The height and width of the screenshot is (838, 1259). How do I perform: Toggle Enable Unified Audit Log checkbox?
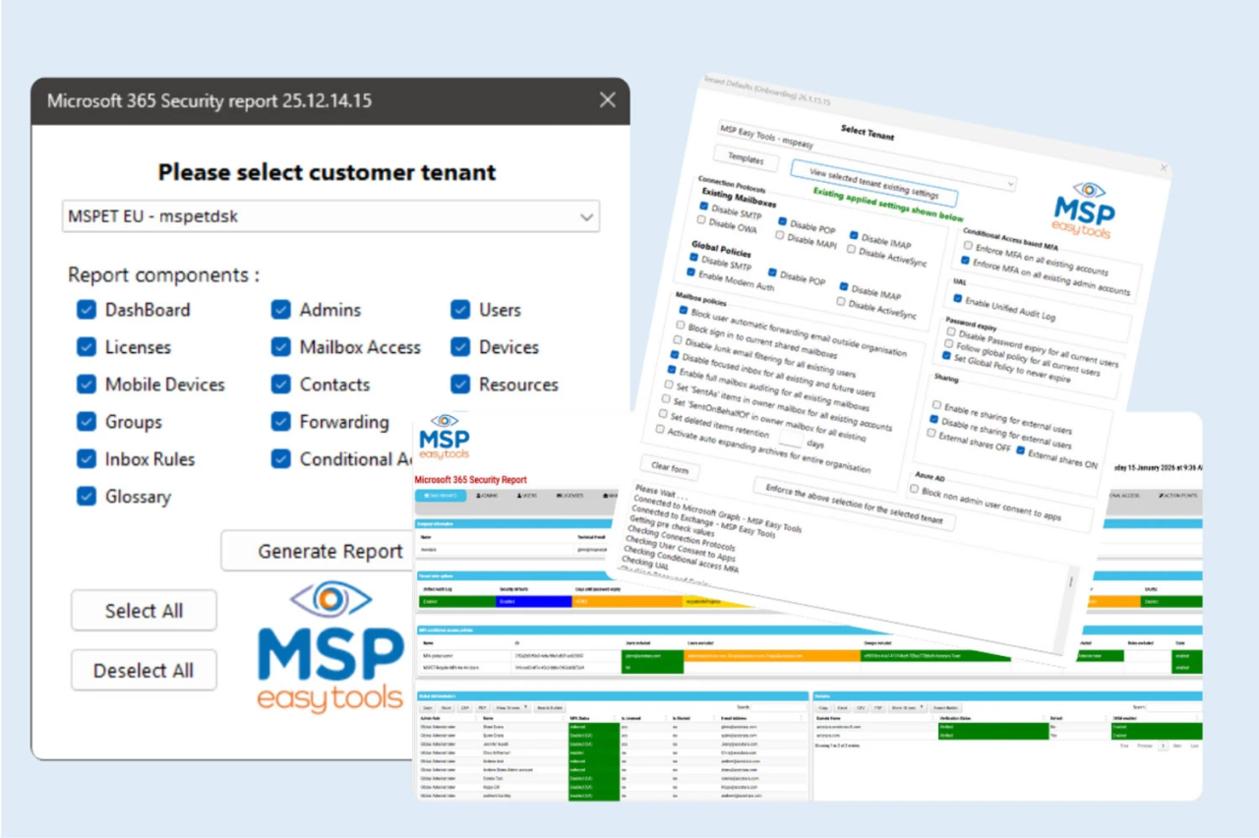click(958, 299)
